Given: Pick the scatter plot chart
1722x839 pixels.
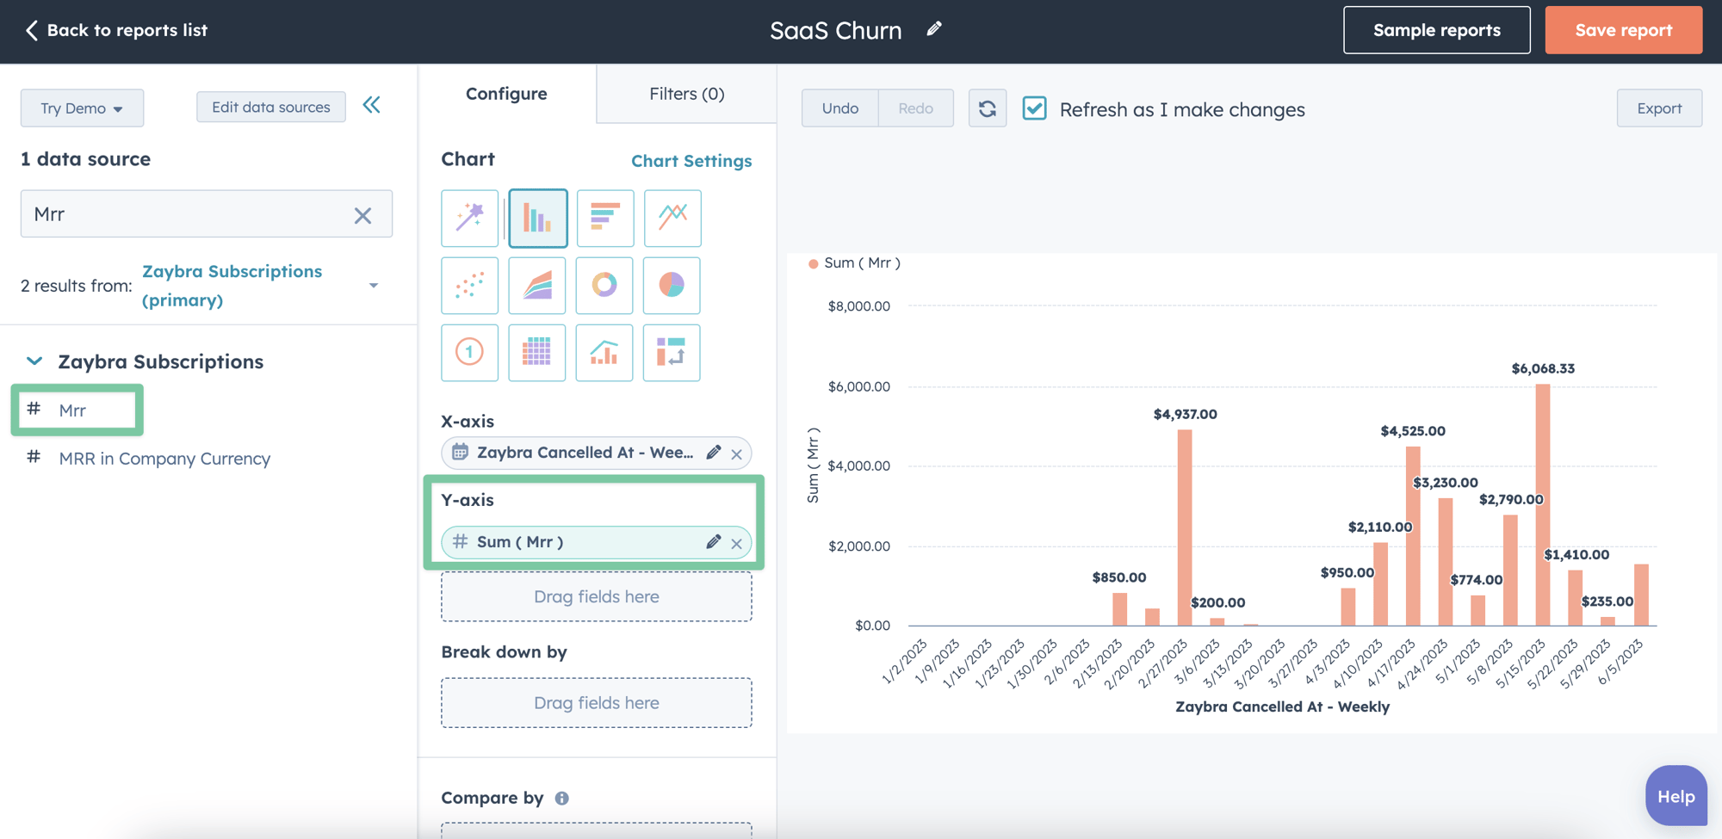Looking at the screenshot, I should coord(469,285).
